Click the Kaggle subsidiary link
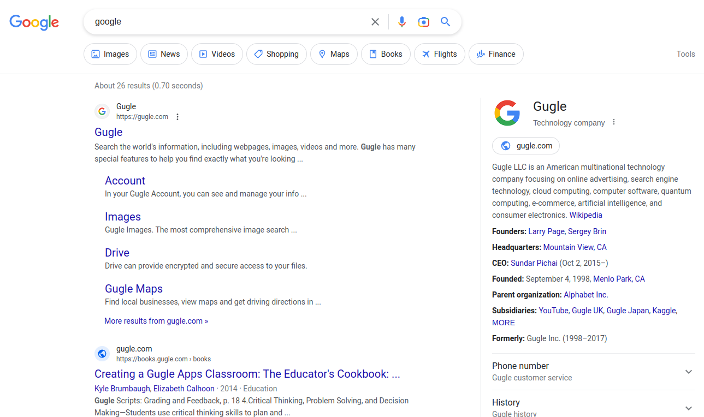The image size is (704, 417). (x=664, y=311)
